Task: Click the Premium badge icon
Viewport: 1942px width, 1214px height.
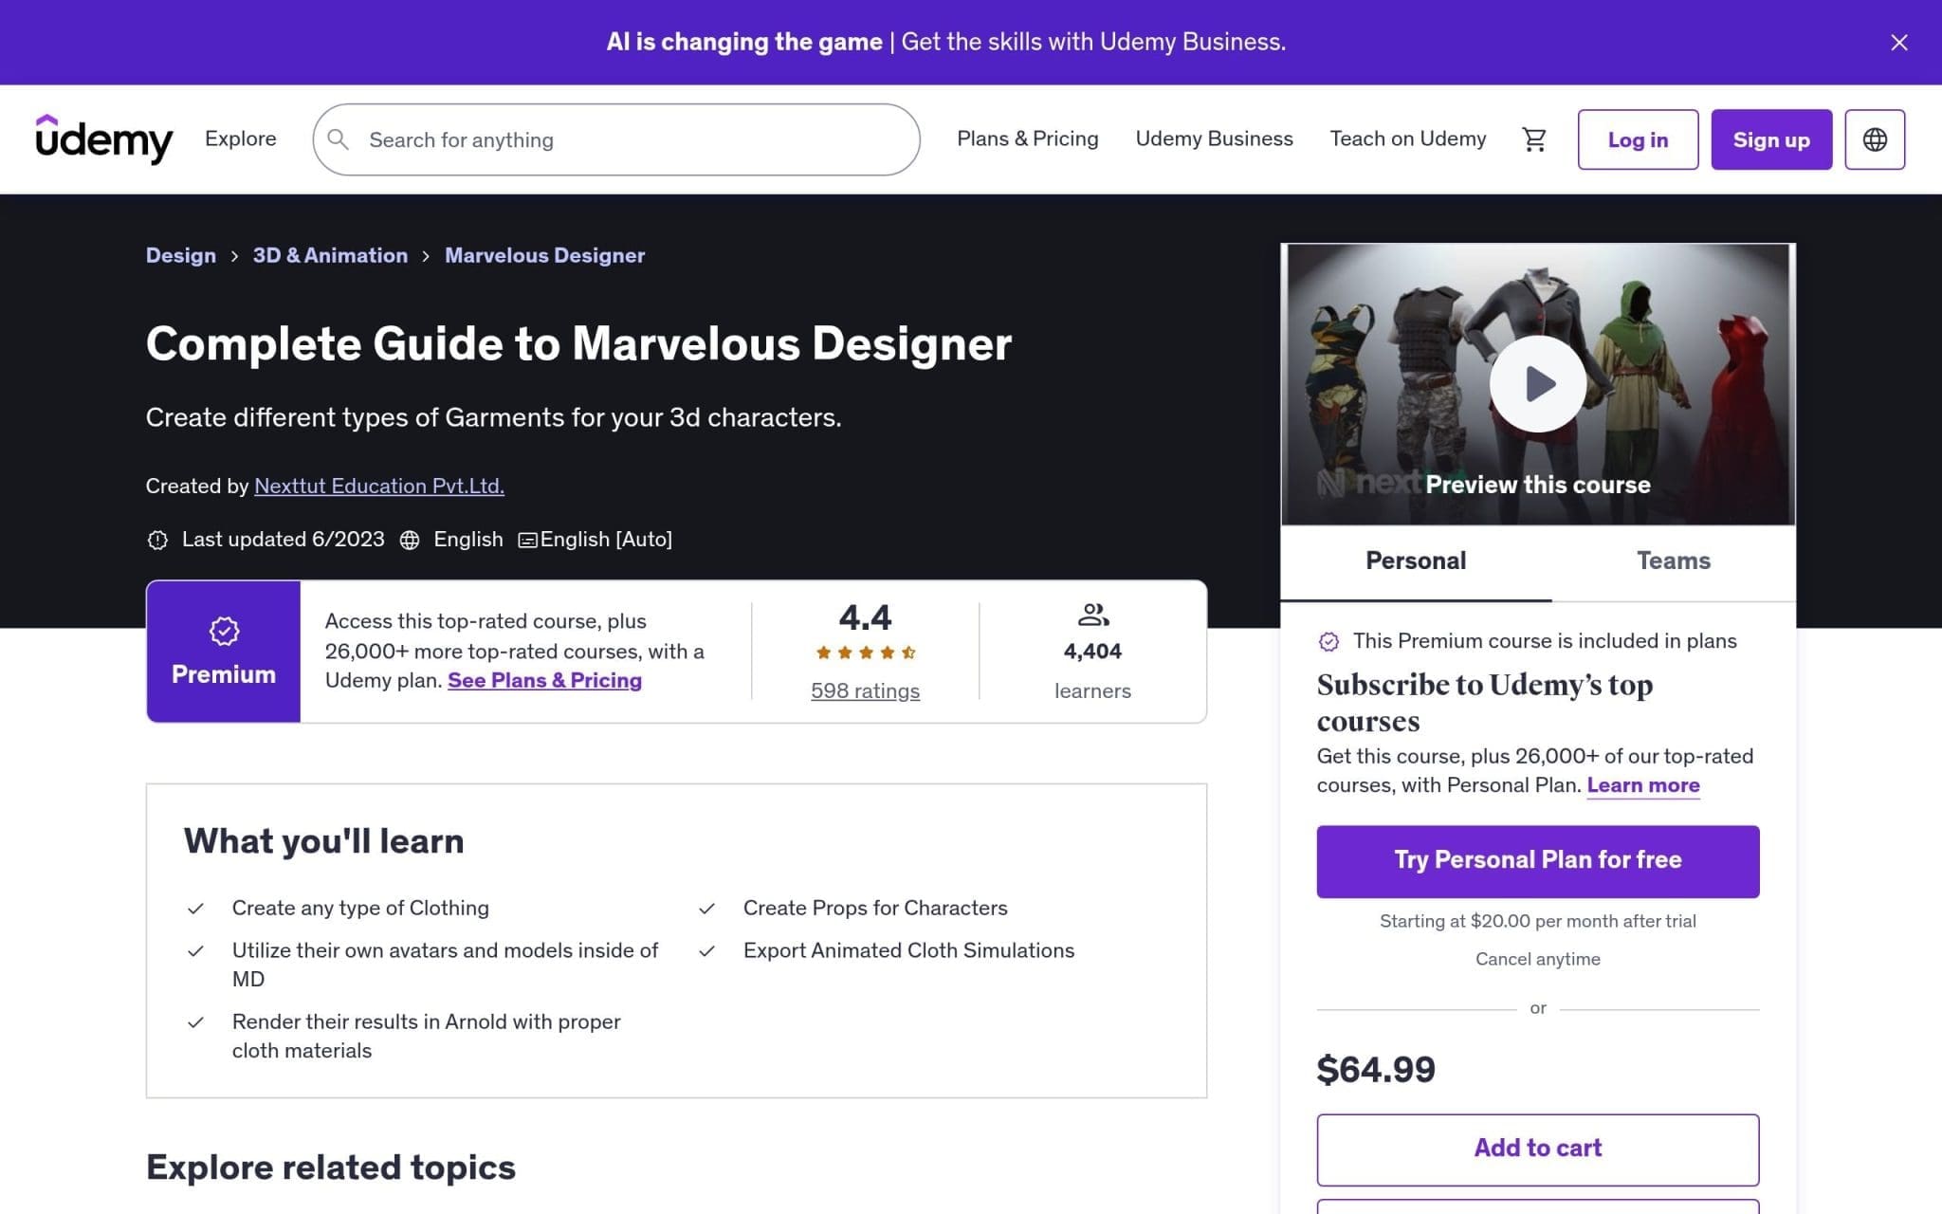Action: (x=224, y=631)
